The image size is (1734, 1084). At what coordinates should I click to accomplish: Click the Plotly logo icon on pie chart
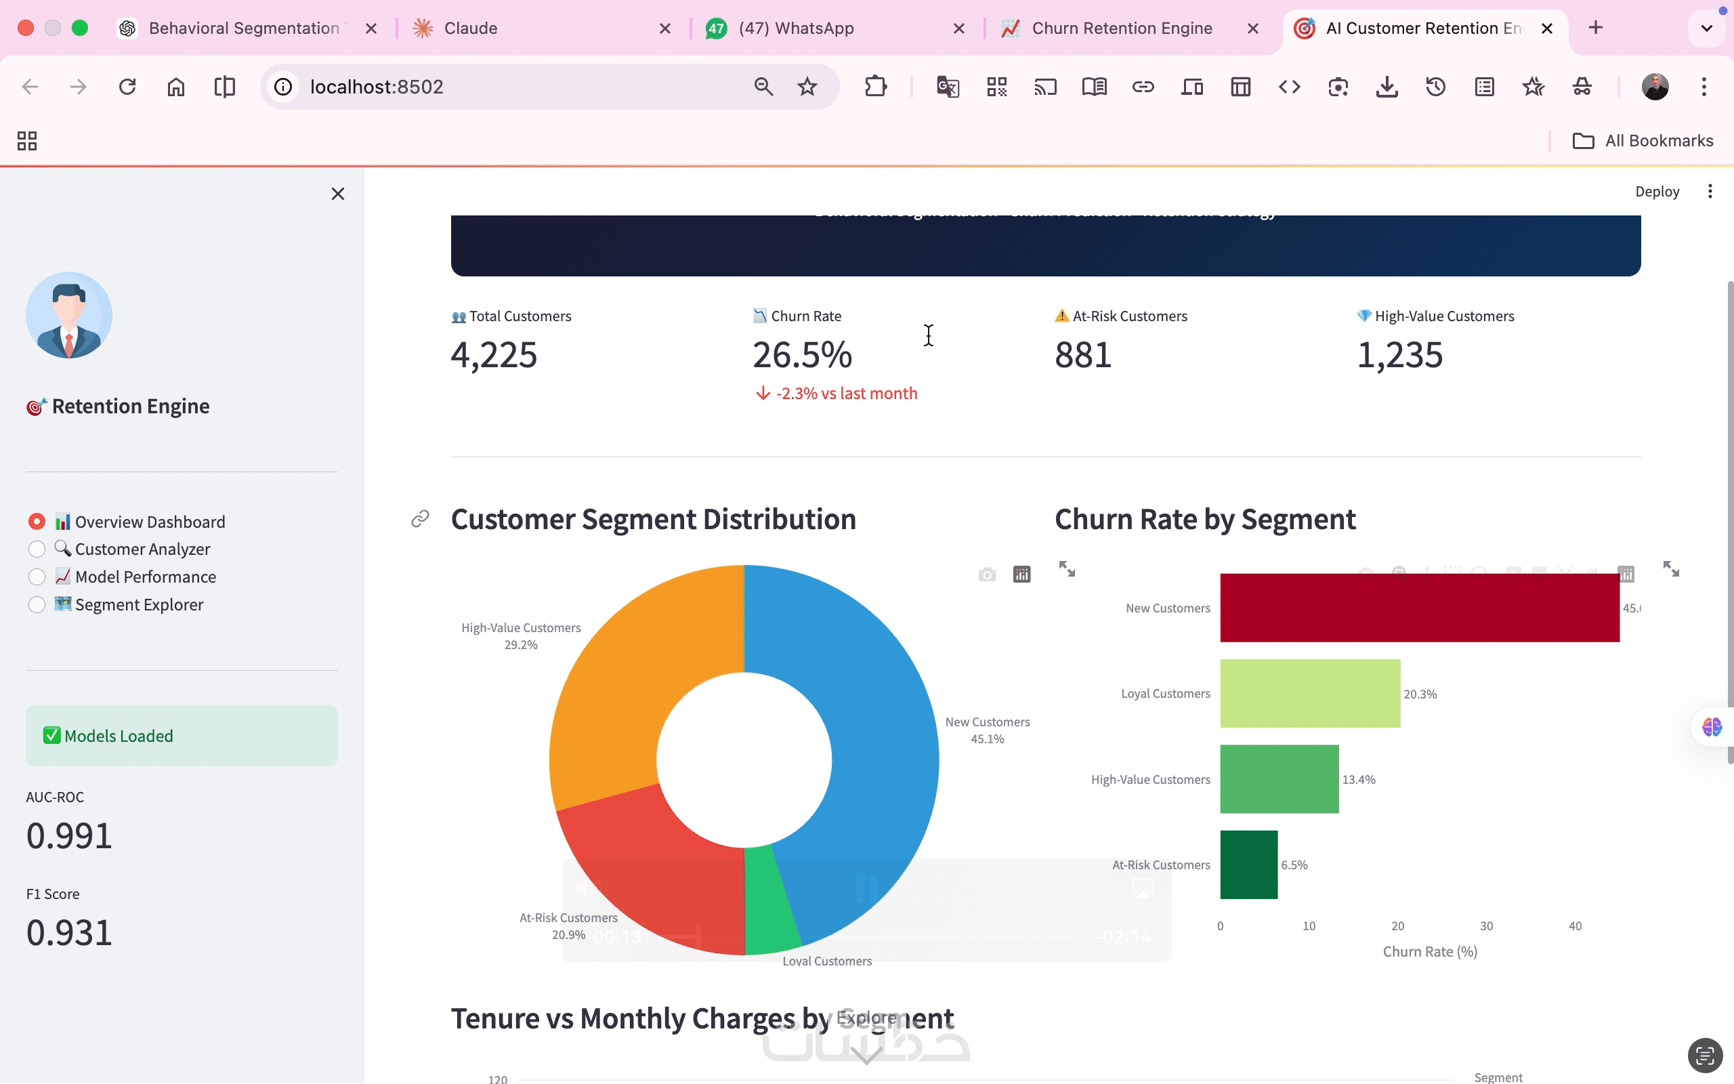[x=1021, y=575]
